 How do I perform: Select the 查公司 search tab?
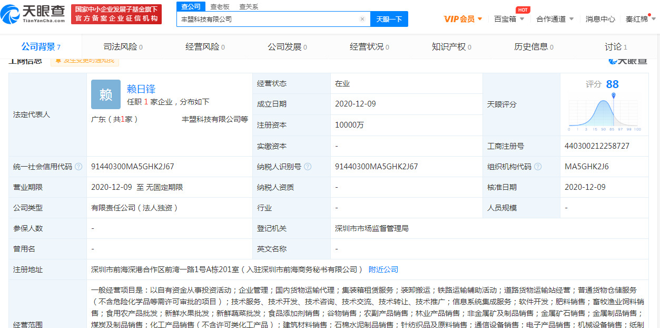coord(191,6)
